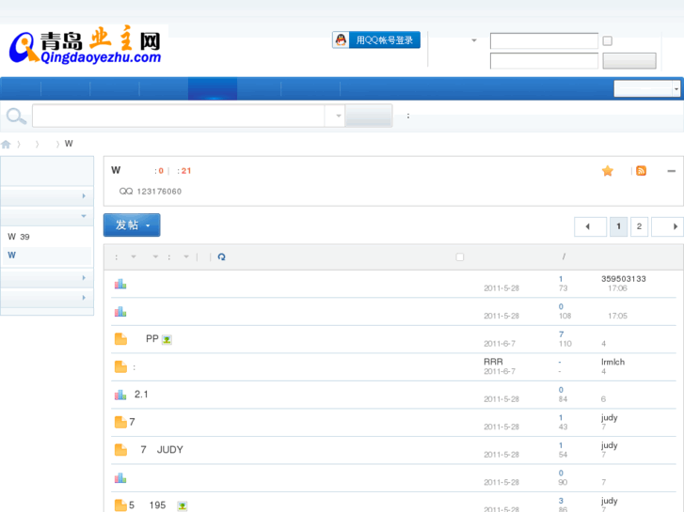Expand the last sidebar section arrow
The height and width of the screenshot is (512, 684).
coord(84,298)
